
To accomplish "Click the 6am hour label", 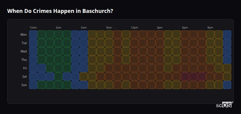I will (84, 28).
